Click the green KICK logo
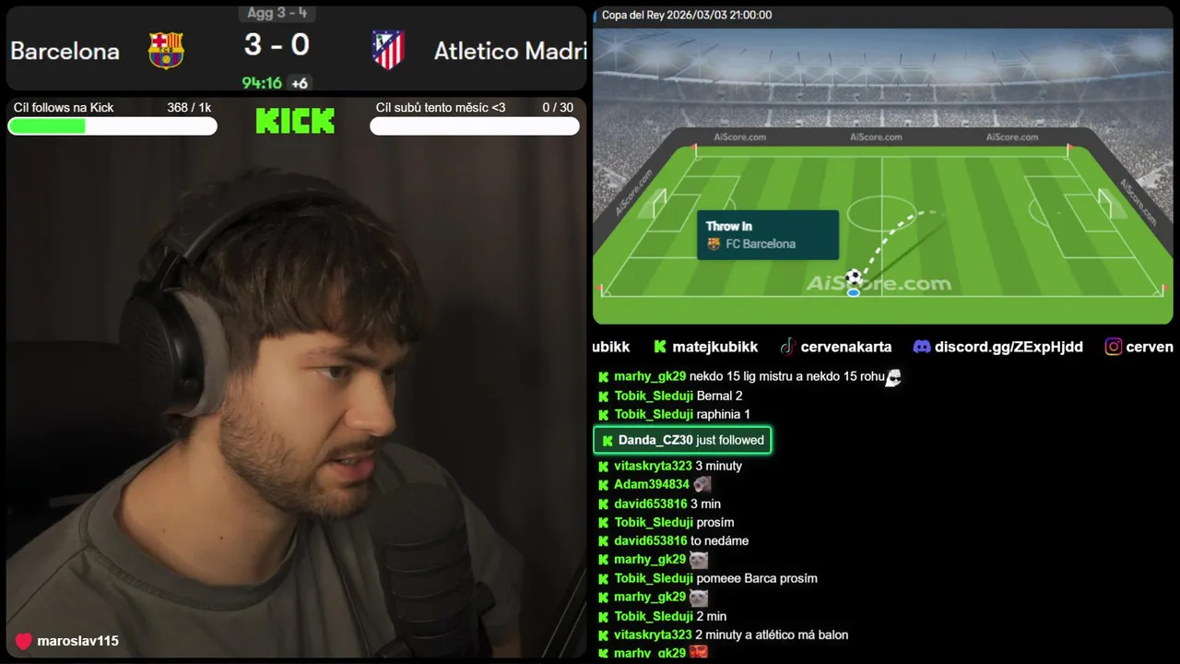Image resolution: width=1180 pixels, height=664 pixels. [295, 121]
